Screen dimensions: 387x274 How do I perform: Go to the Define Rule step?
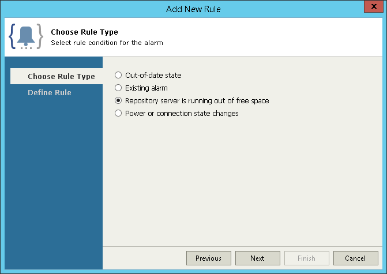(x=50, y=92)
